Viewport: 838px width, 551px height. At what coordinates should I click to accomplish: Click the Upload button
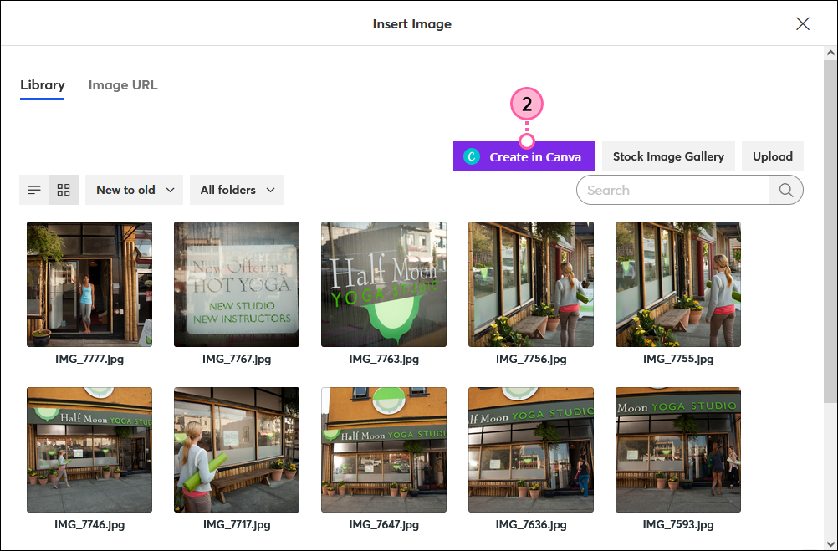pos(772,156)
